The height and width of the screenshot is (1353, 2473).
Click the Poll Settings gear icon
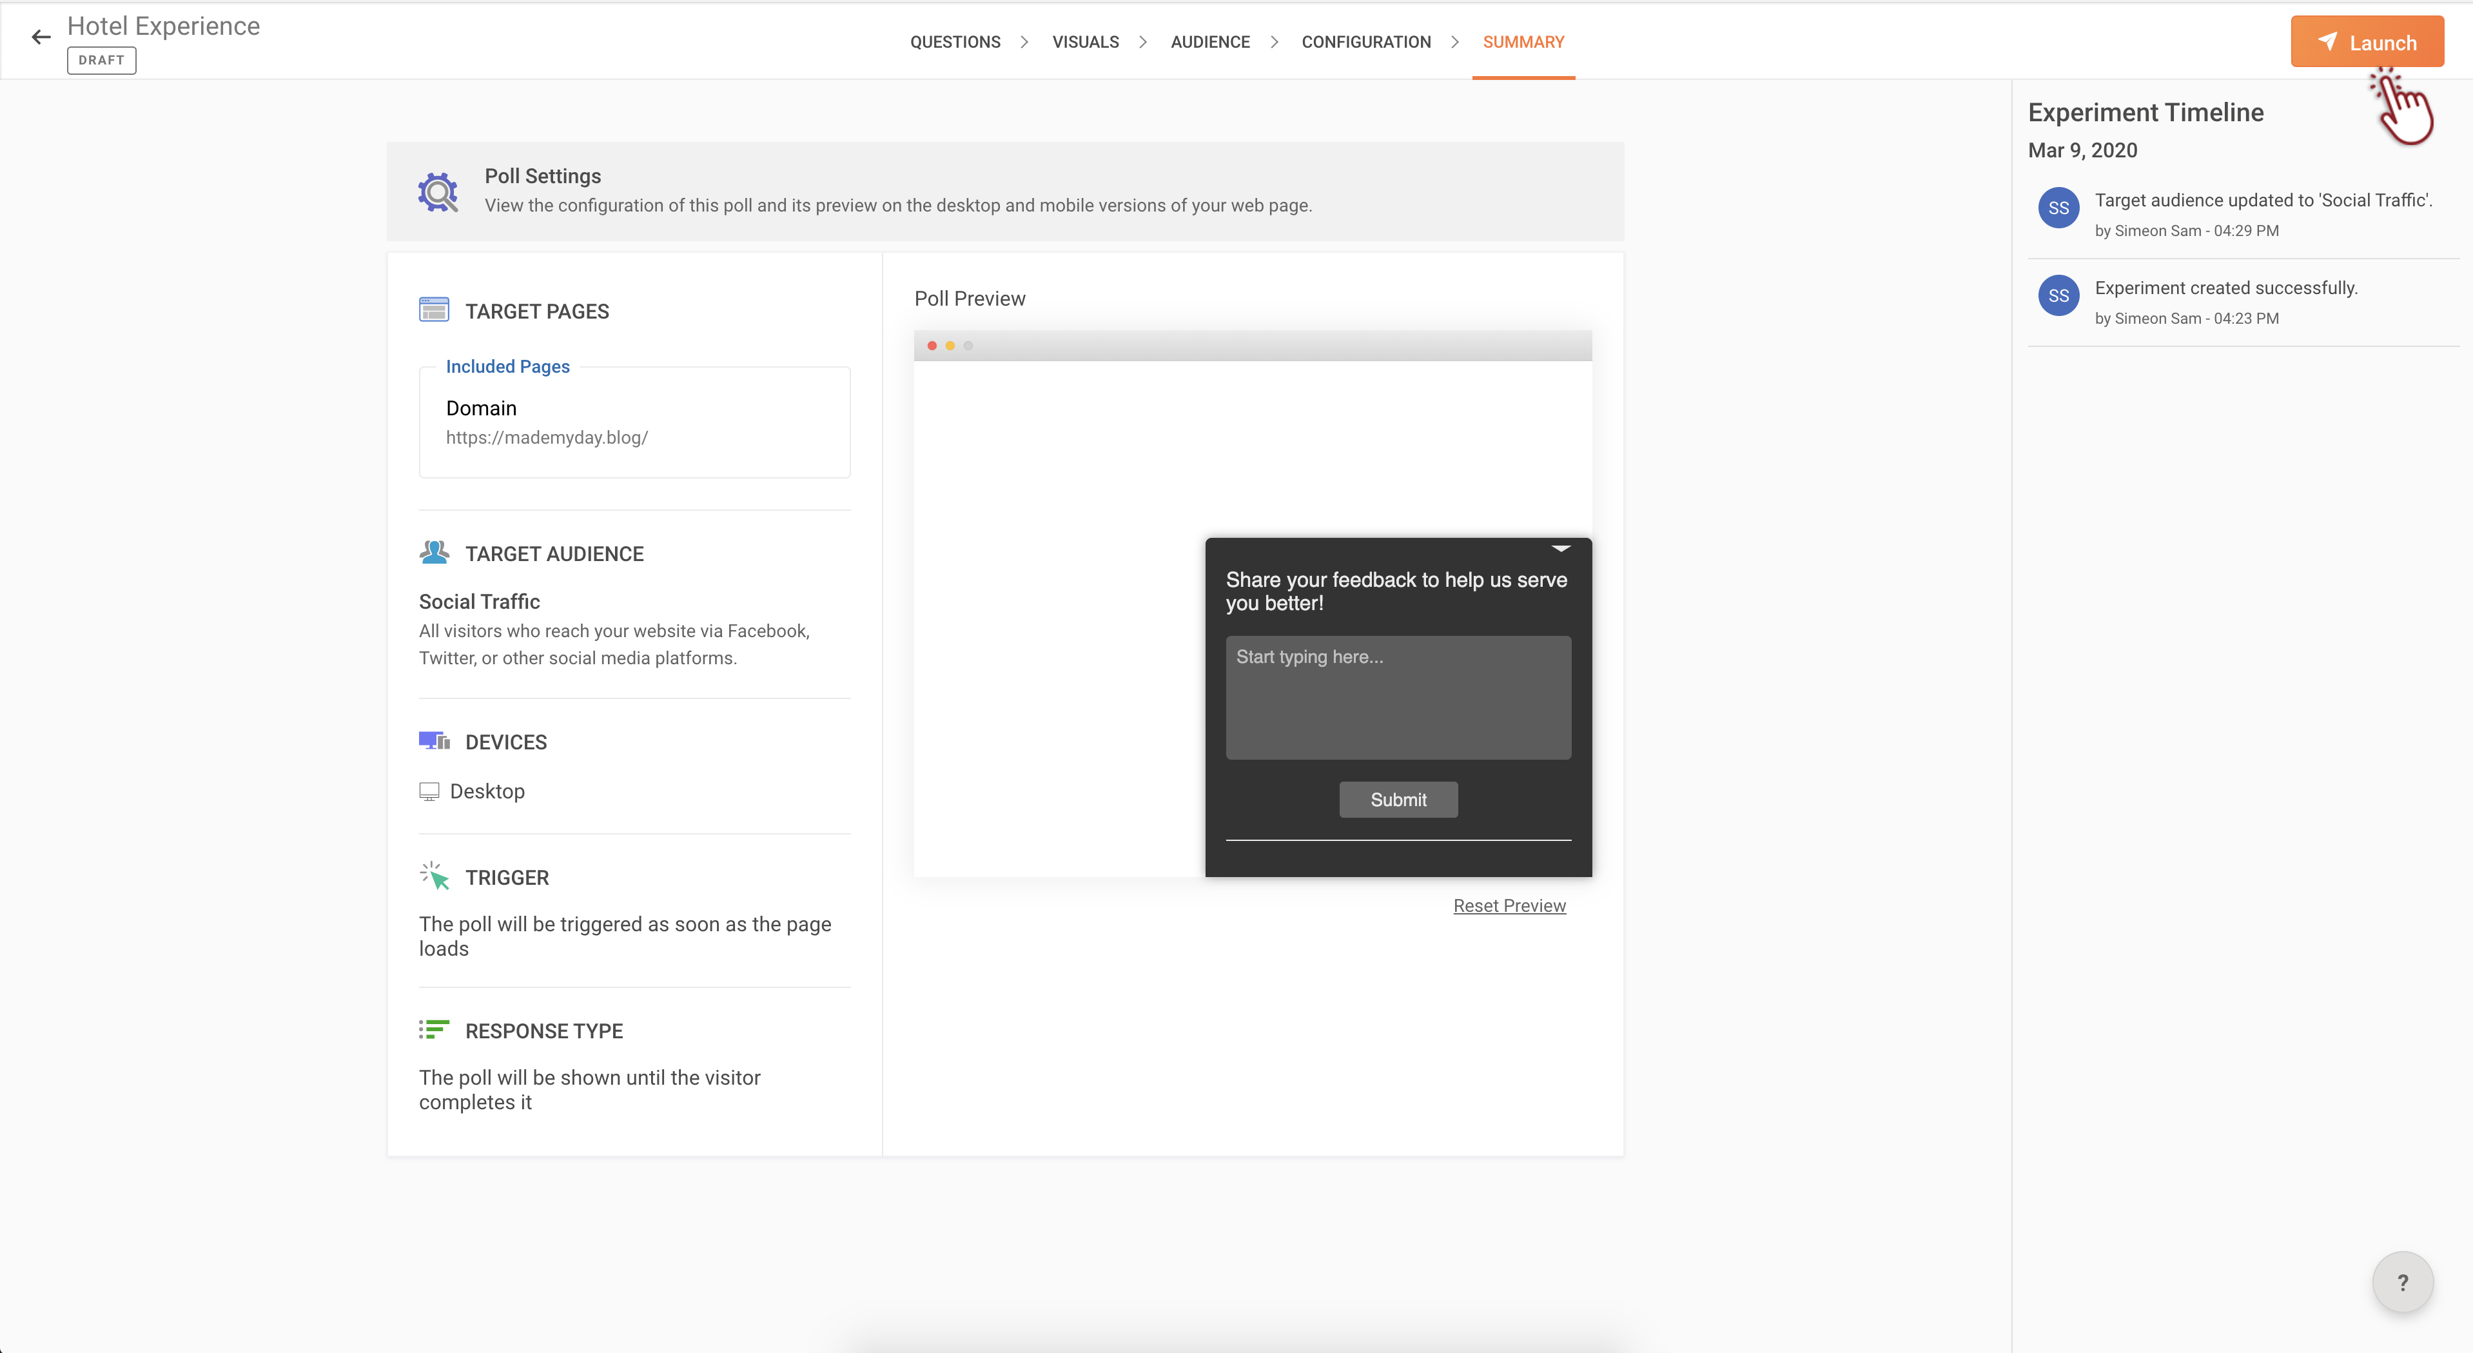click(438, 192)
